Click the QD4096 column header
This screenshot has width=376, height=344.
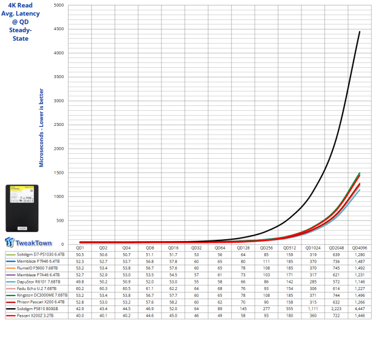(360, 248)
